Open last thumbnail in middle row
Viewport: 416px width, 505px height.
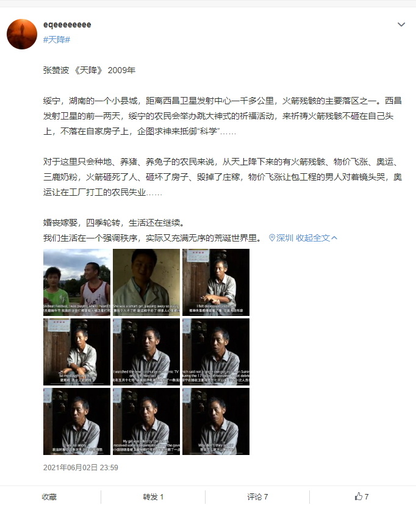coord(216,352)
